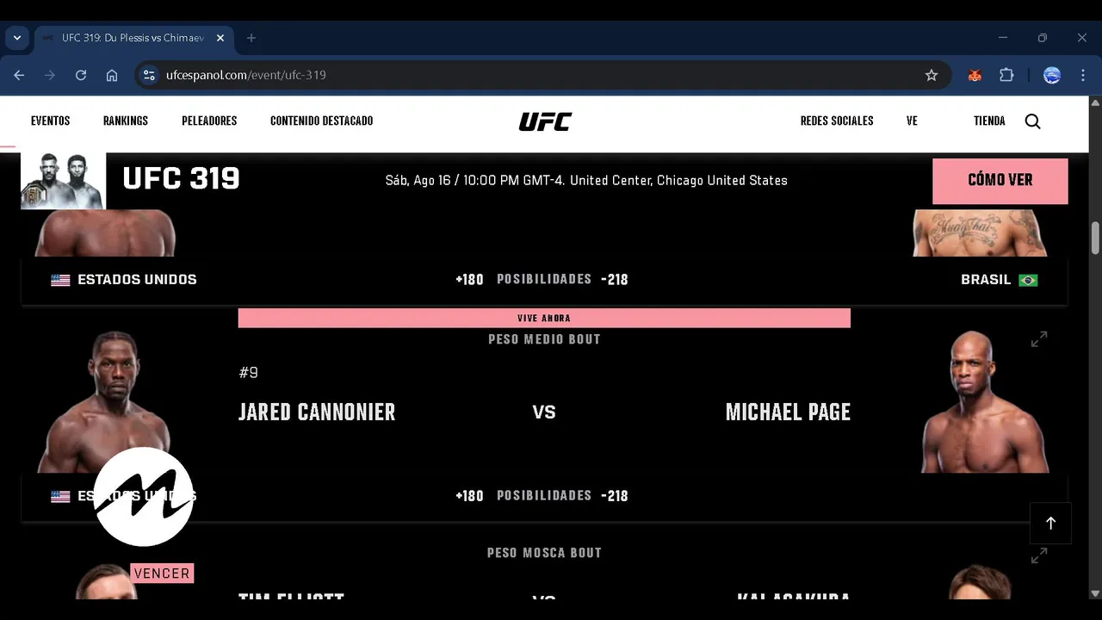
Task: Click the browser back arrow
Action: 19,75
